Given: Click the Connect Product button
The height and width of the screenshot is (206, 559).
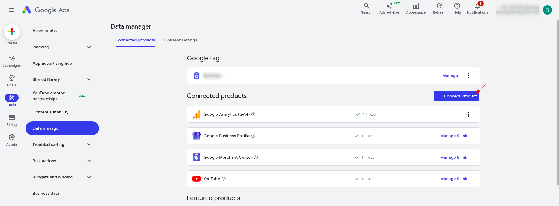Looking at the screenshot, I should point(457,96).
